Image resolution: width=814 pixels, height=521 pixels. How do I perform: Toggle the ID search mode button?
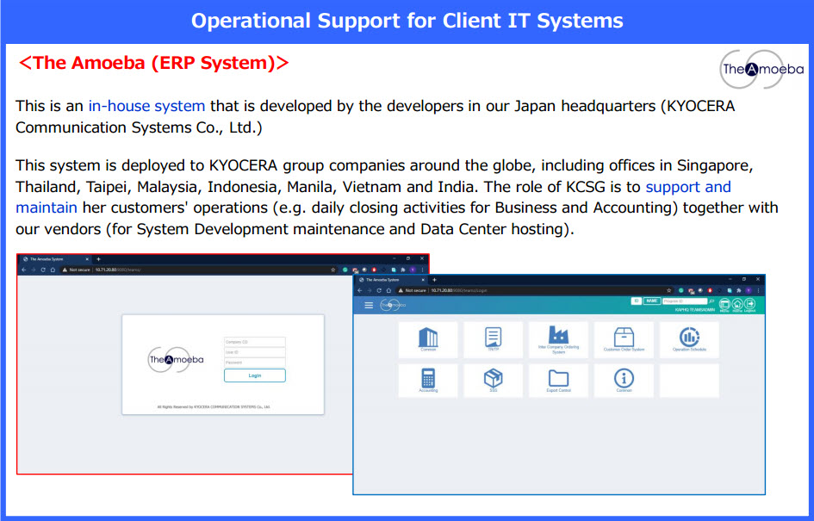(636, 301)
